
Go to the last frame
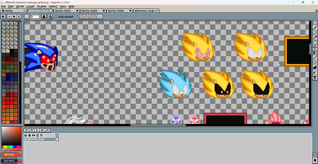pyautogui.click(x=47, y=130)
